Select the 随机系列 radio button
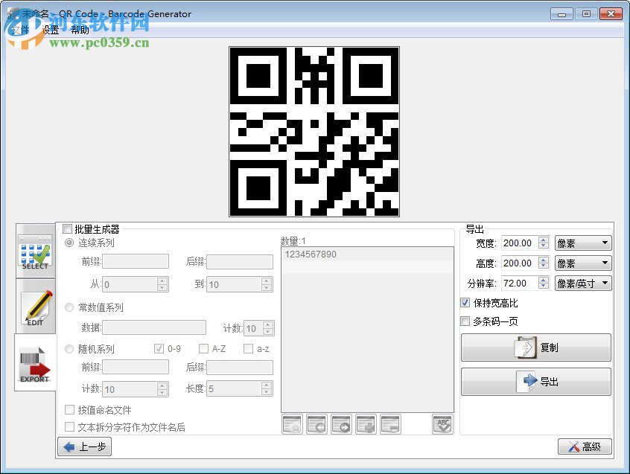 (69, 348)
